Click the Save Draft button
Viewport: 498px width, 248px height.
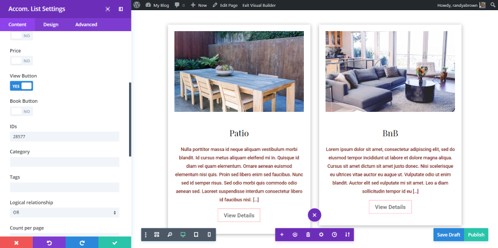[x=448, y=234]
